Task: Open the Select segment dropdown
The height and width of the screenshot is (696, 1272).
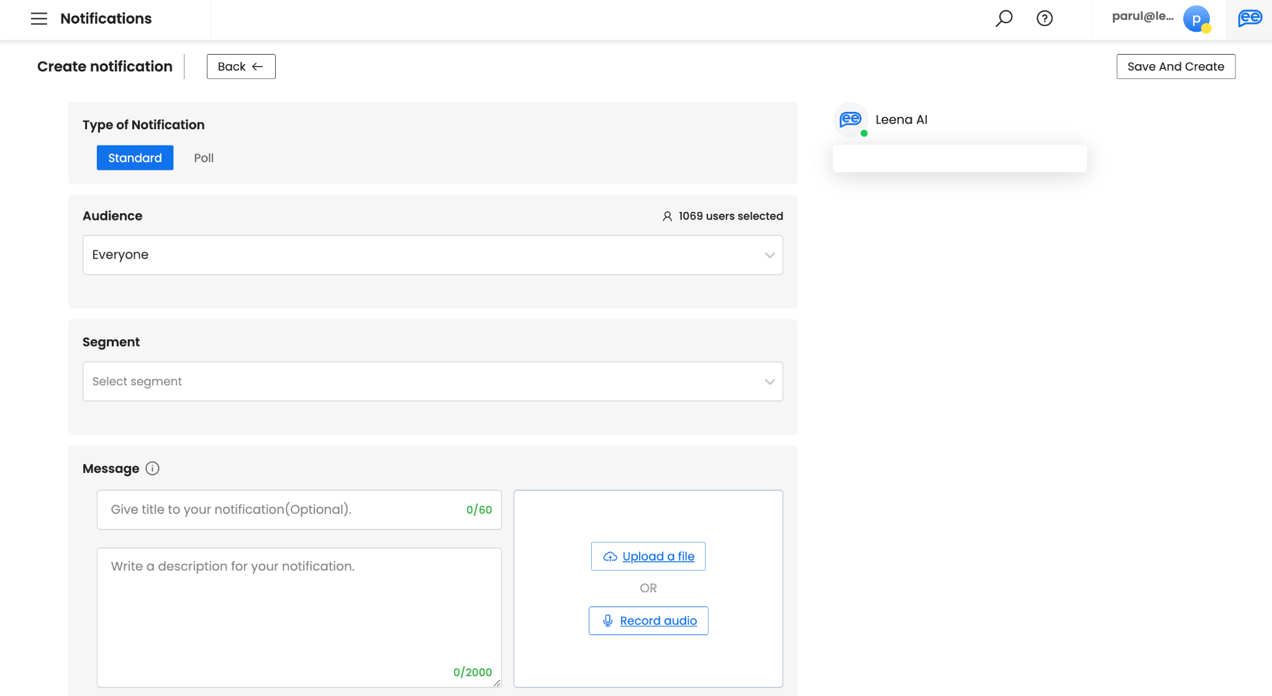Action: 422,382
